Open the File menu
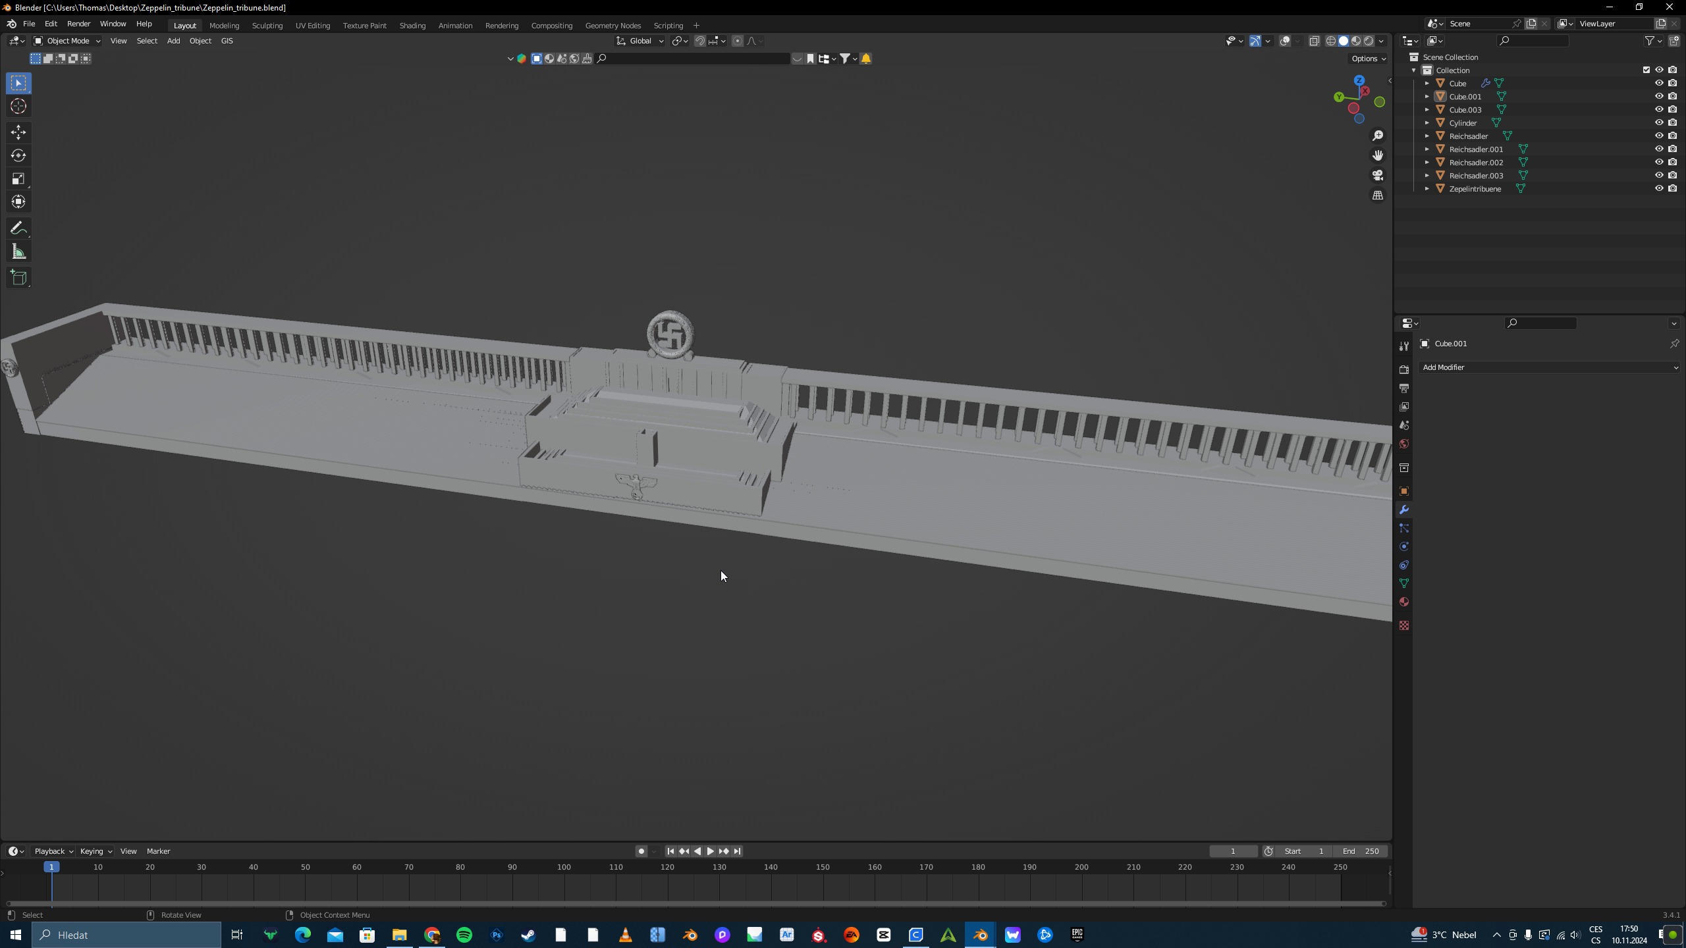The height and width of the screenshot is (948, 1686). (29, 24)
